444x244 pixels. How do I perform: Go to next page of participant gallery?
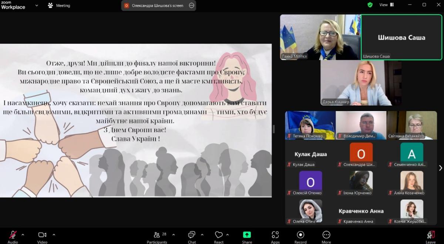440,168
